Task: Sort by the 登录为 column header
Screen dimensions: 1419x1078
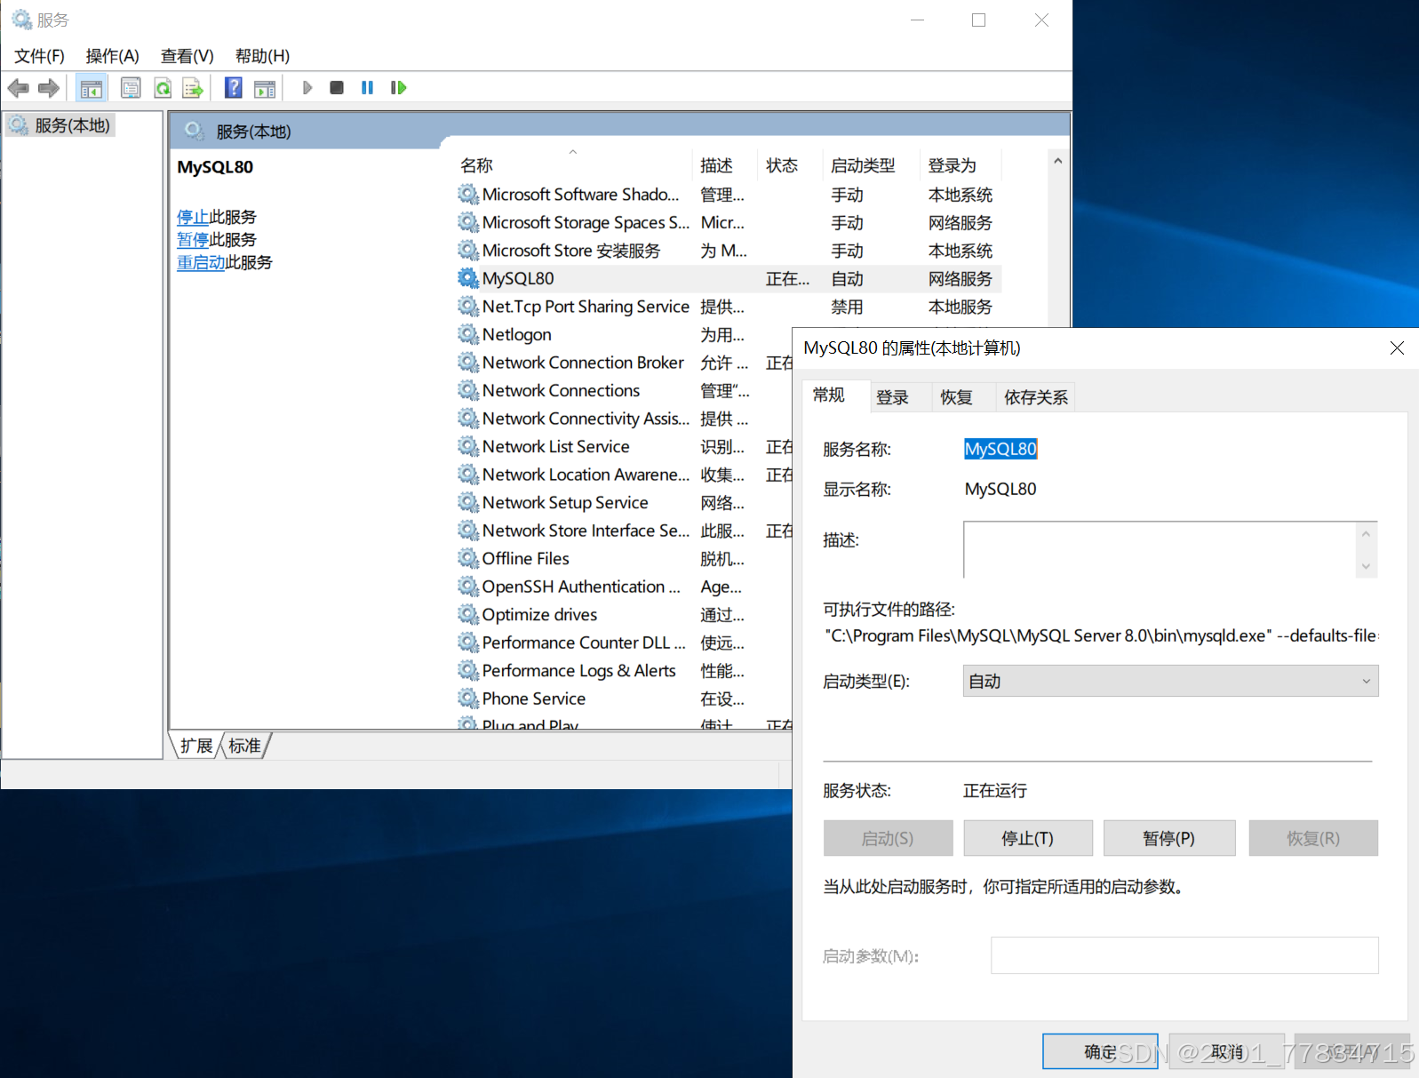Action: tap(961, 165)
